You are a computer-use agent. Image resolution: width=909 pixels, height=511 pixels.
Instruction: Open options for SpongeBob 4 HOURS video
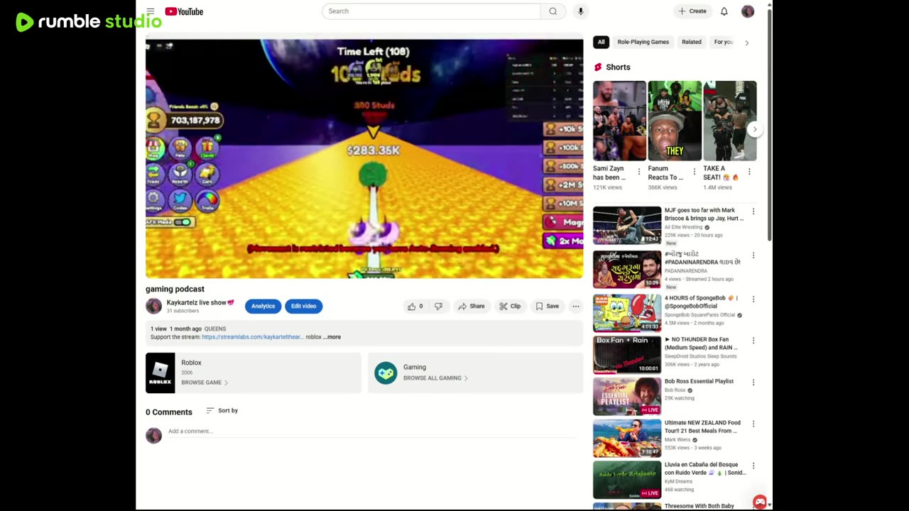(753, 300)
